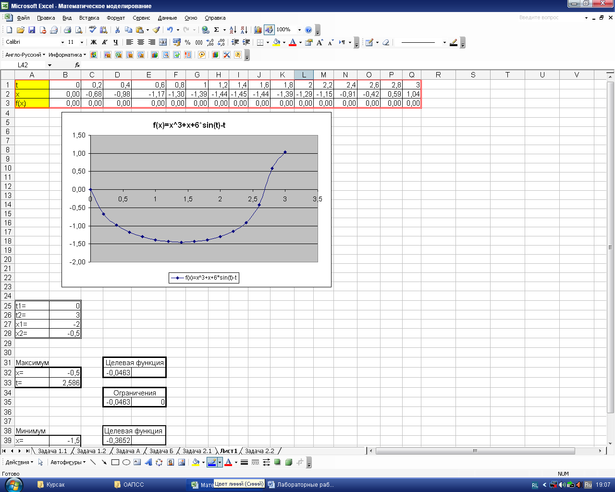Click the Name Box showing L42
615x492 pixels.
pyautogui.click(x=23, y=65)
